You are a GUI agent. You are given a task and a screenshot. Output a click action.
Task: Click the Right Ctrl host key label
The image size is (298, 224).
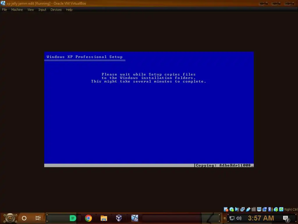click(291, 209)
